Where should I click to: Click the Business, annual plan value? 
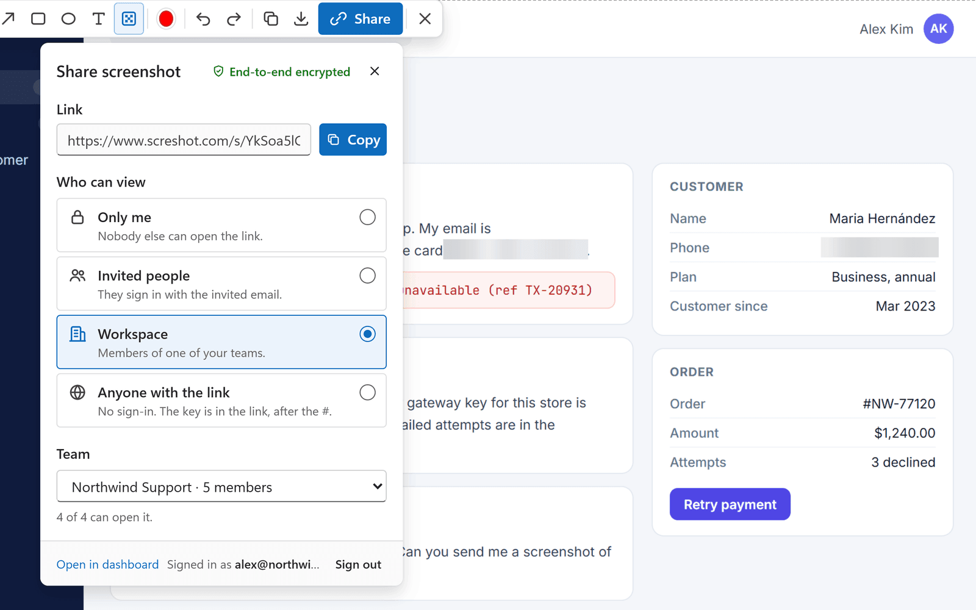click(883, 277)
